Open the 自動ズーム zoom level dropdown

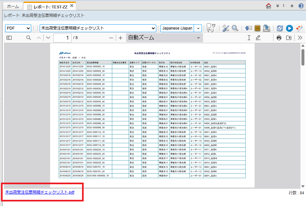164,38
